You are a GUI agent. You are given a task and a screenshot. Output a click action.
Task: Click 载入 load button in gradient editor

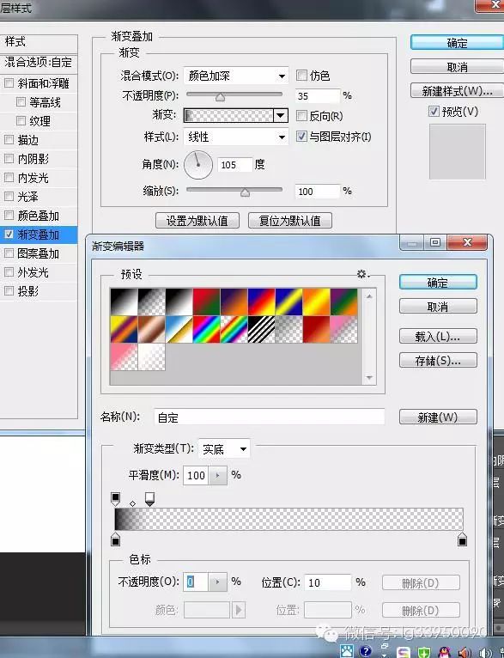438,336
